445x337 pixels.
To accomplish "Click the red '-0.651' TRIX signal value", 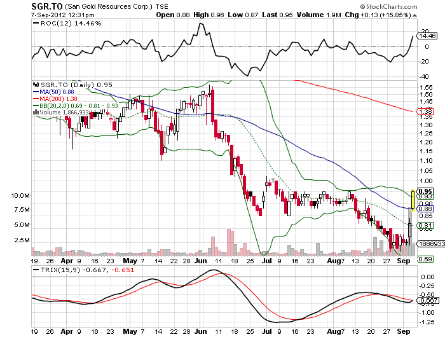I will tap(123, 270).
